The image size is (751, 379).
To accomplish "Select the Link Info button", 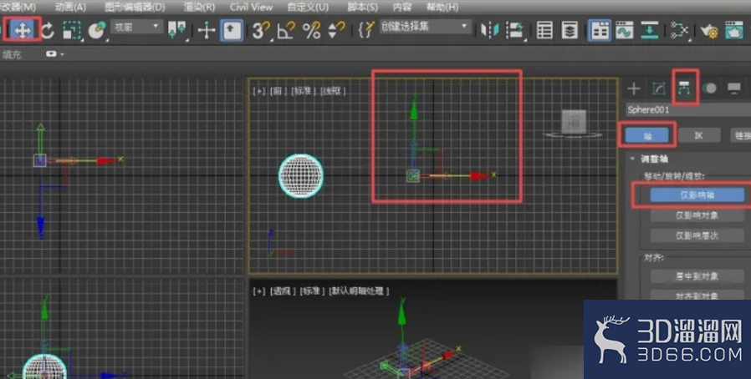I will (740, 135).
